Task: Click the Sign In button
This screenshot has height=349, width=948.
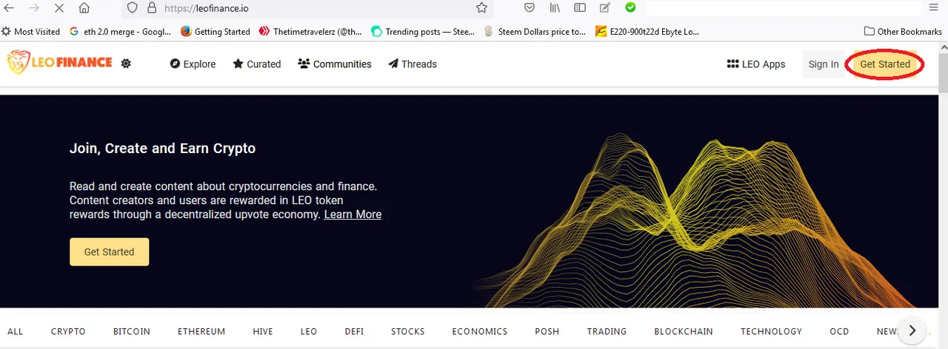Action: 824,64
